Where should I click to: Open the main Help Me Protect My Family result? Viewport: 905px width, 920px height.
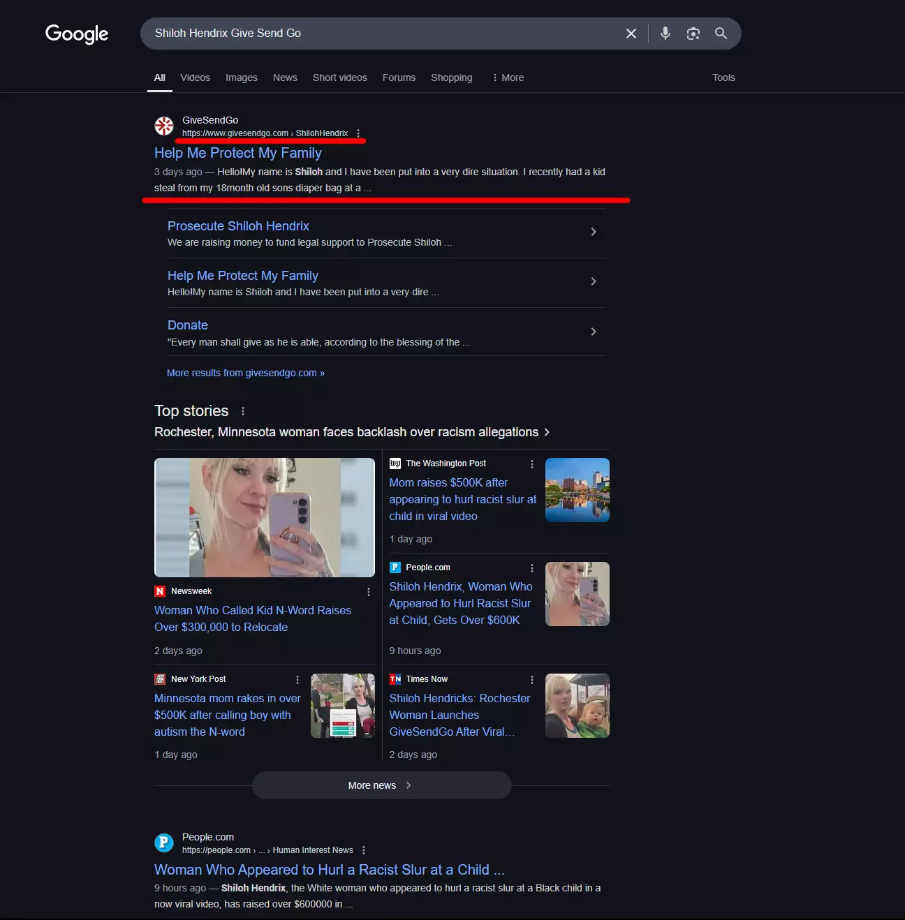[238, 153]
